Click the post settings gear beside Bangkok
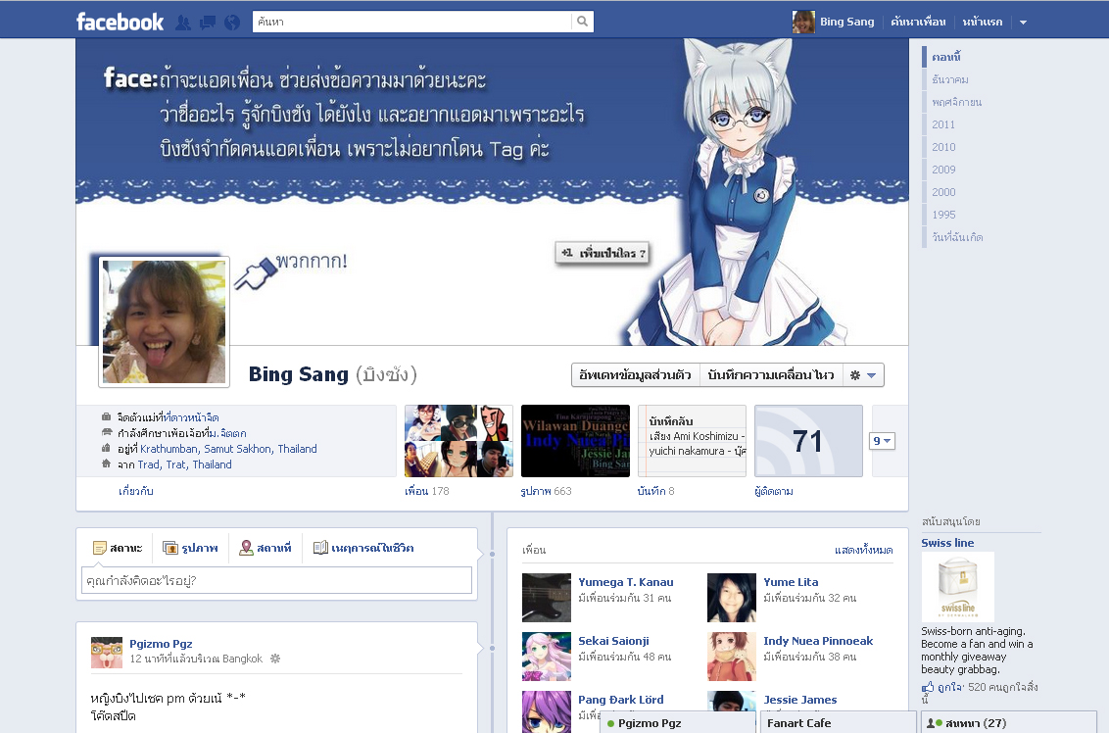1109x733 pixels. (275, 659)
